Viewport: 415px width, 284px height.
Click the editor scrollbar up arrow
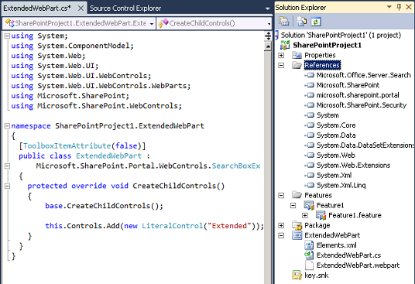(x=268, y=46)
